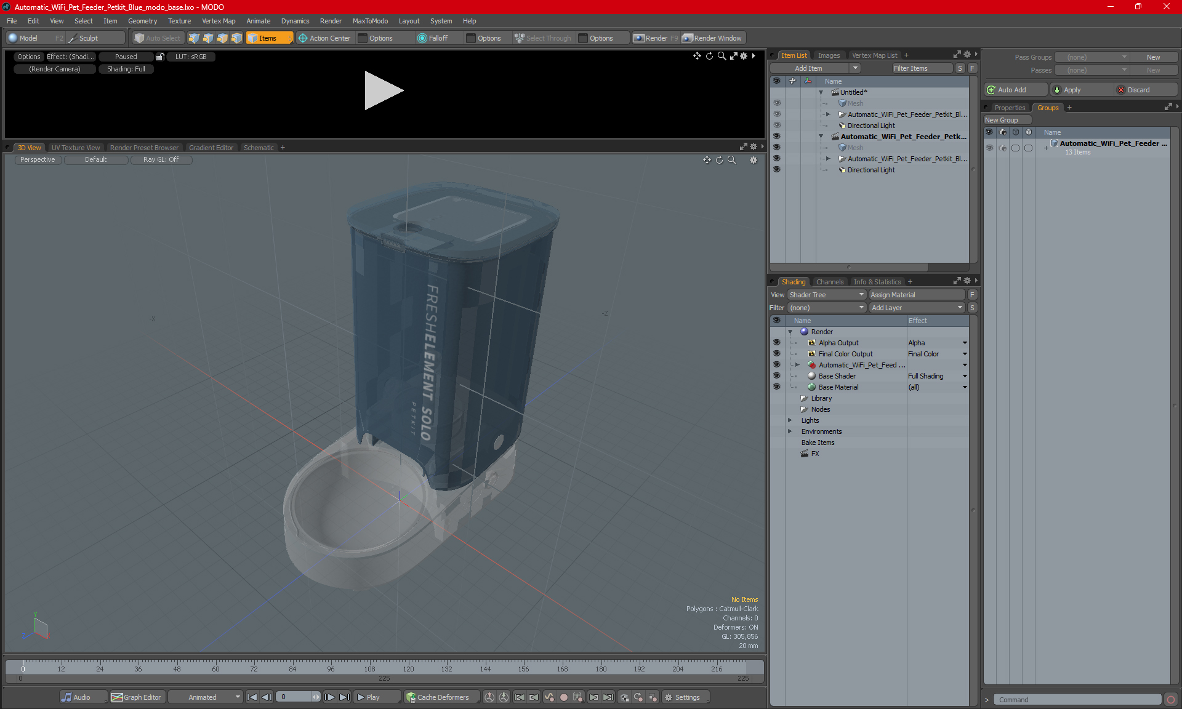Open the Add Layer dropdown
The width and height of the screenshot is (1182, 709).
[x=917, y=308]
